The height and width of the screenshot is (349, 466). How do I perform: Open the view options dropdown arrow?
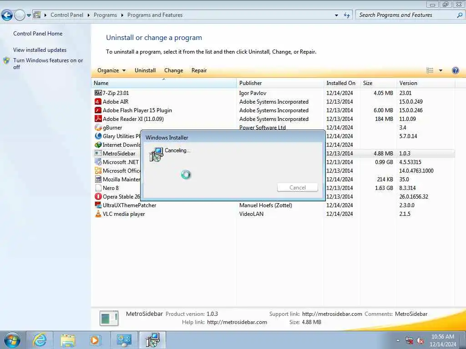click(x=441, y=70)
